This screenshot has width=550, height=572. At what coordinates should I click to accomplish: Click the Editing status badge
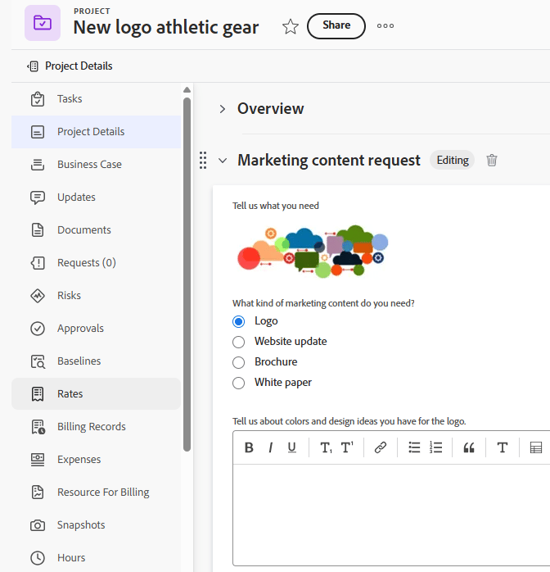click(x=453, y=160)
